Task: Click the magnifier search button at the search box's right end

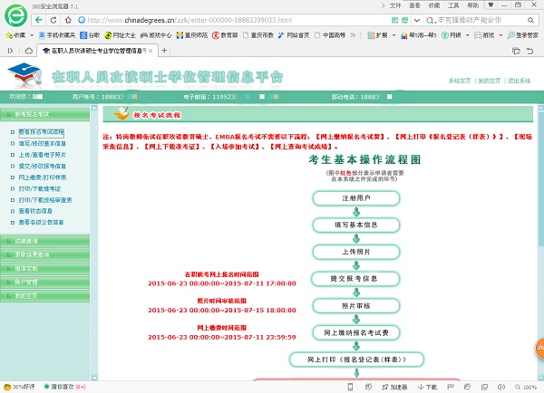Action: pyautogui.click(x=530, y=20)
